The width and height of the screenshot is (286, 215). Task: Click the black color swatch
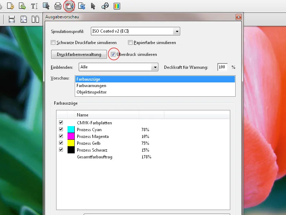tap(71, 150)
